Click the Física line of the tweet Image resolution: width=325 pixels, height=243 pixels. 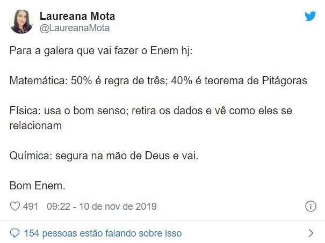pyautogui.click(x=151, y=118)
